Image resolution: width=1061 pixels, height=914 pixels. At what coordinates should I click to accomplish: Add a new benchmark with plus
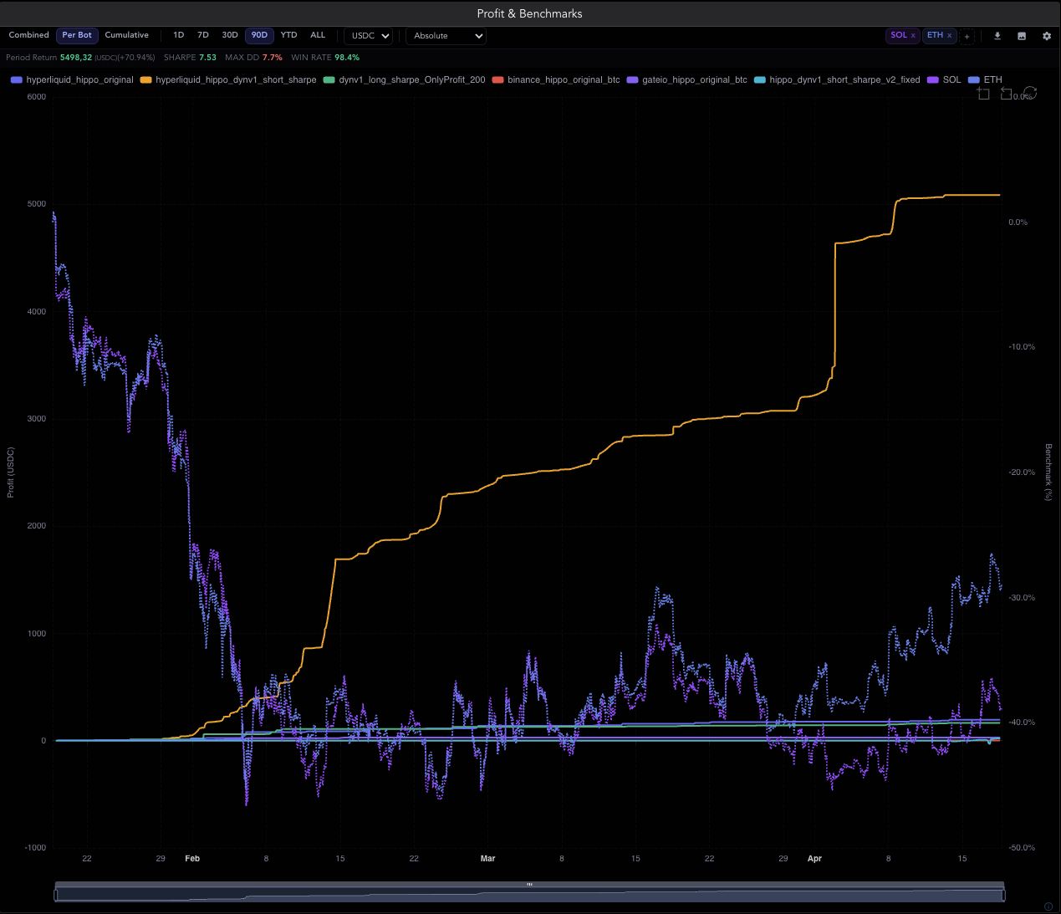967,36
